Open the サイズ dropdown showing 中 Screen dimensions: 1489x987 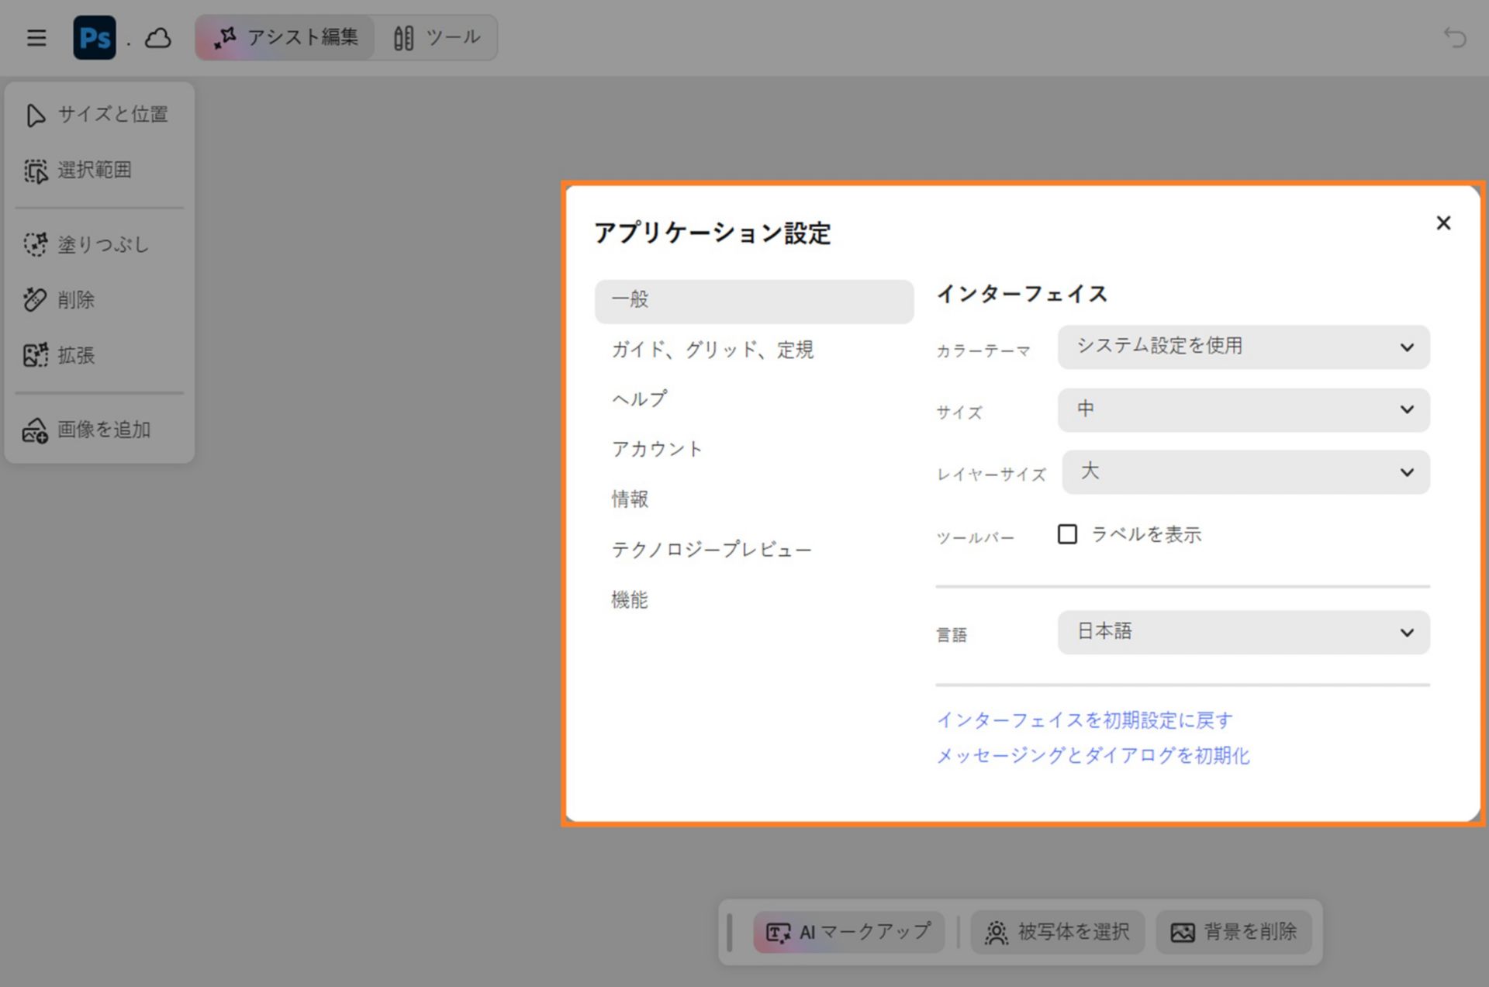click(x=1243, y=410)
